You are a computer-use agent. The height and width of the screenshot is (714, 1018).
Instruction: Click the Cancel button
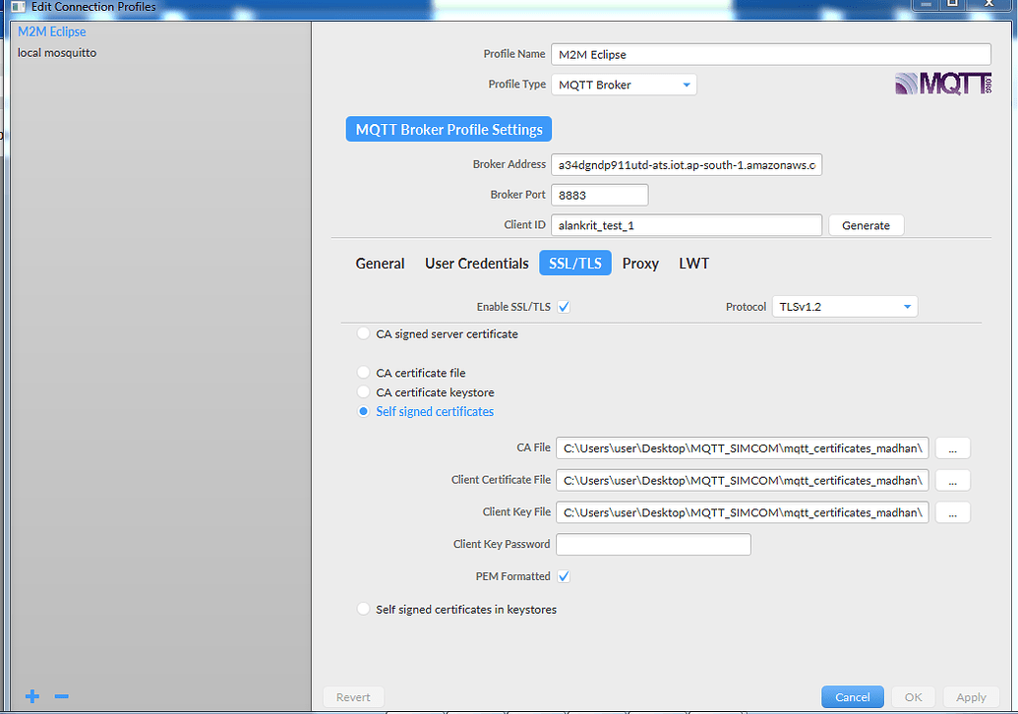point(852,696)
